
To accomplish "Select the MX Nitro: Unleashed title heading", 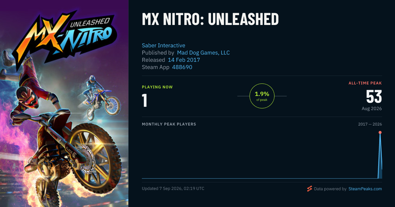I will pyautogui.click(x=210, y=19).
